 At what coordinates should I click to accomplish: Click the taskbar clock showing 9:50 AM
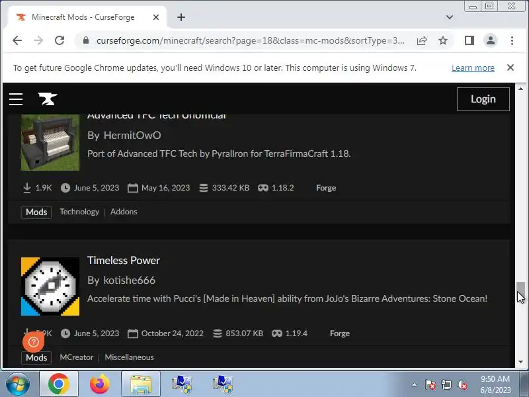[x=495, y=384]
